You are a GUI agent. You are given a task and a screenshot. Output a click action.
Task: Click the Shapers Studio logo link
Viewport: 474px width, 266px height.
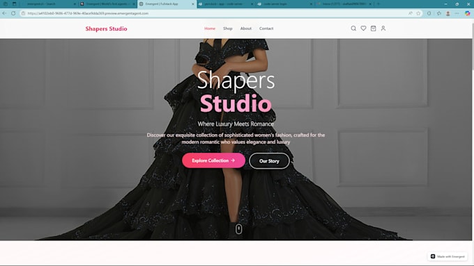tap(106, 28)
